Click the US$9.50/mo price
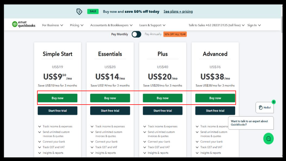The image size is (286, 161). point(58,77)
